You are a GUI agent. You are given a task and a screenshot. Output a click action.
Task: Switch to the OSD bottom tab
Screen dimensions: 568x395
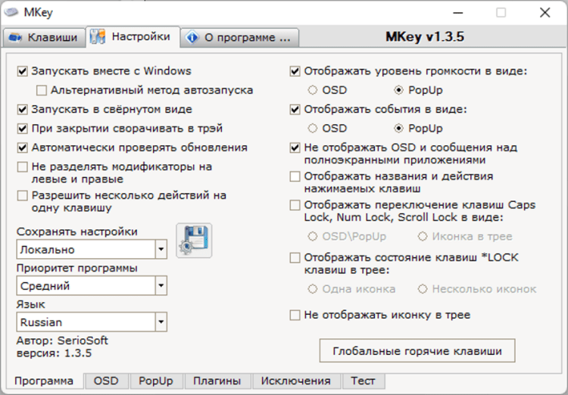point(106,381)
